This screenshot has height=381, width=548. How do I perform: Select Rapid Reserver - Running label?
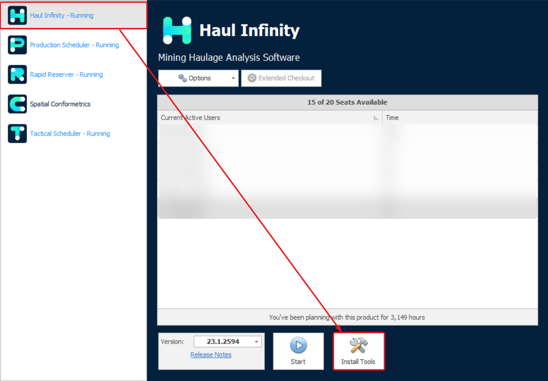click(x=66, y=74)
